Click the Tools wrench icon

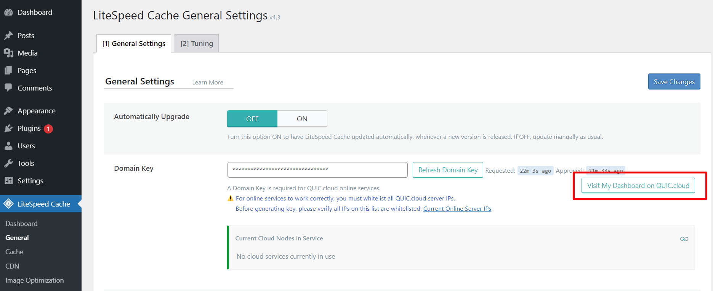(x=8, y=163)
